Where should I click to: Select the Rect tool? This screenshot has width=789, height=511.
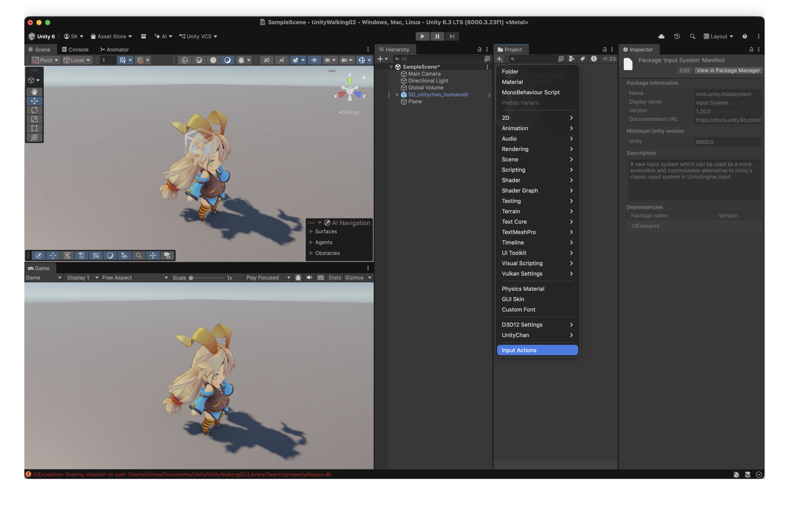point(34,128)
